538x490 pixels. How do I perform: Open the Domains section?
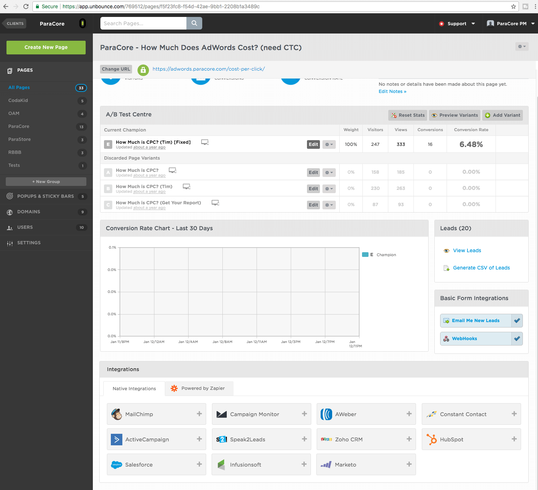[46, 212]
